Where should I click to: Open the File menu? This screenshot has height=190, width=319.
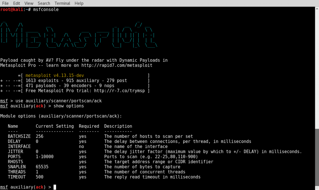(x=5, y=3)
